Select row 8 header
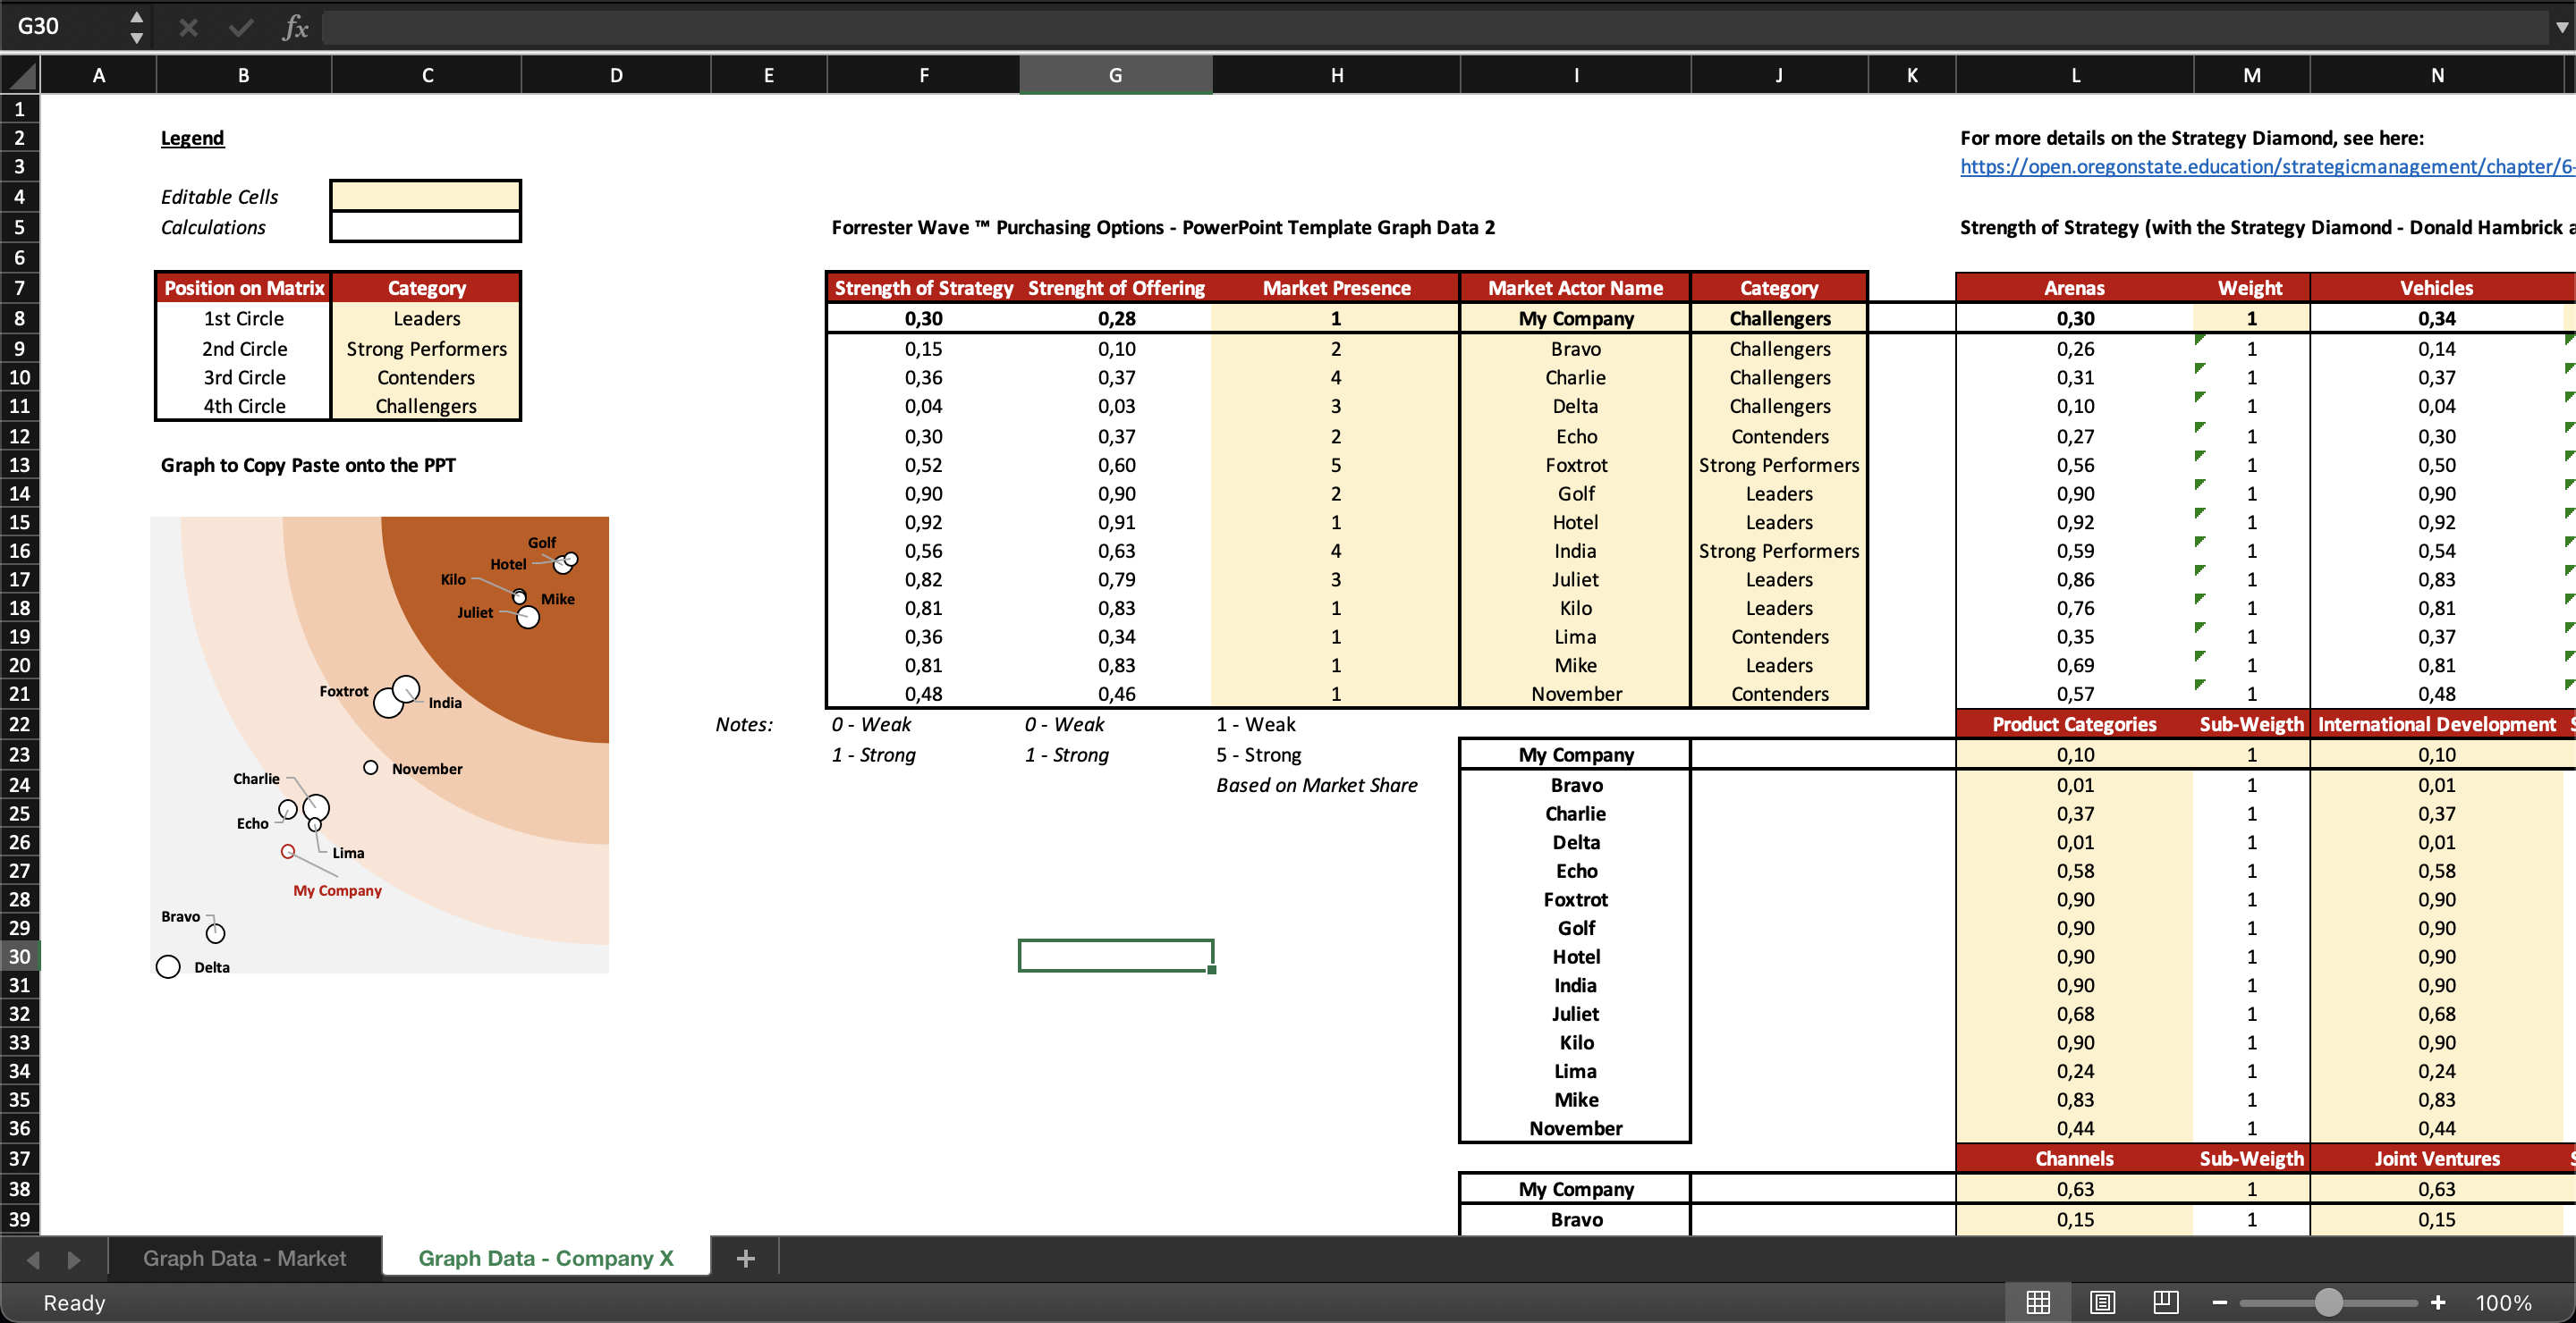Image resolution: width=2576 pixels, height=1323 pixels. coord(20,319)
